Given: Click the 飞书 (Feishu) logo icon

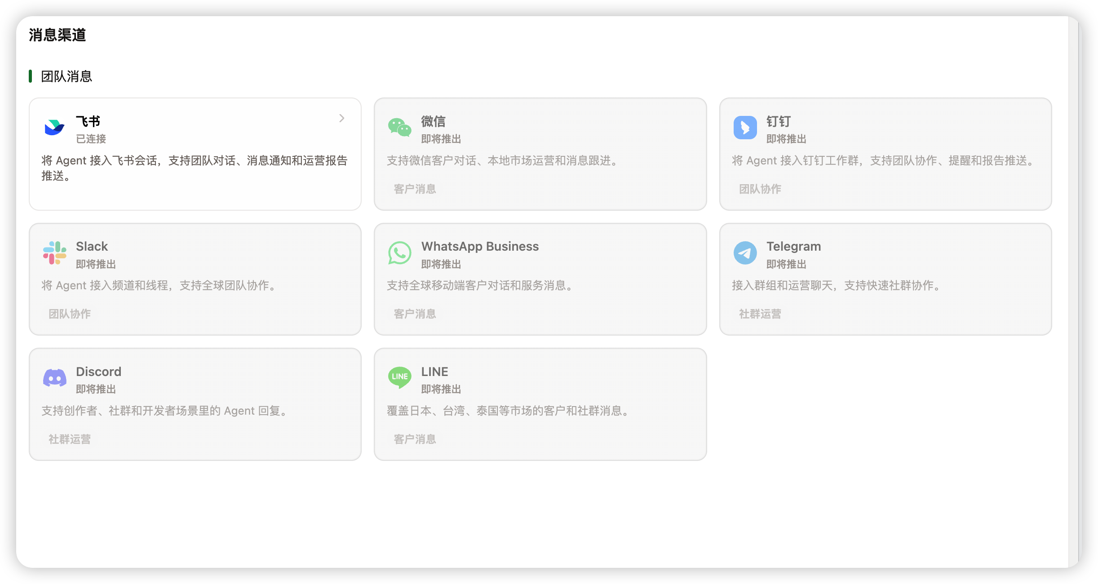Looking at the screenshot, I should coord(54,128).
